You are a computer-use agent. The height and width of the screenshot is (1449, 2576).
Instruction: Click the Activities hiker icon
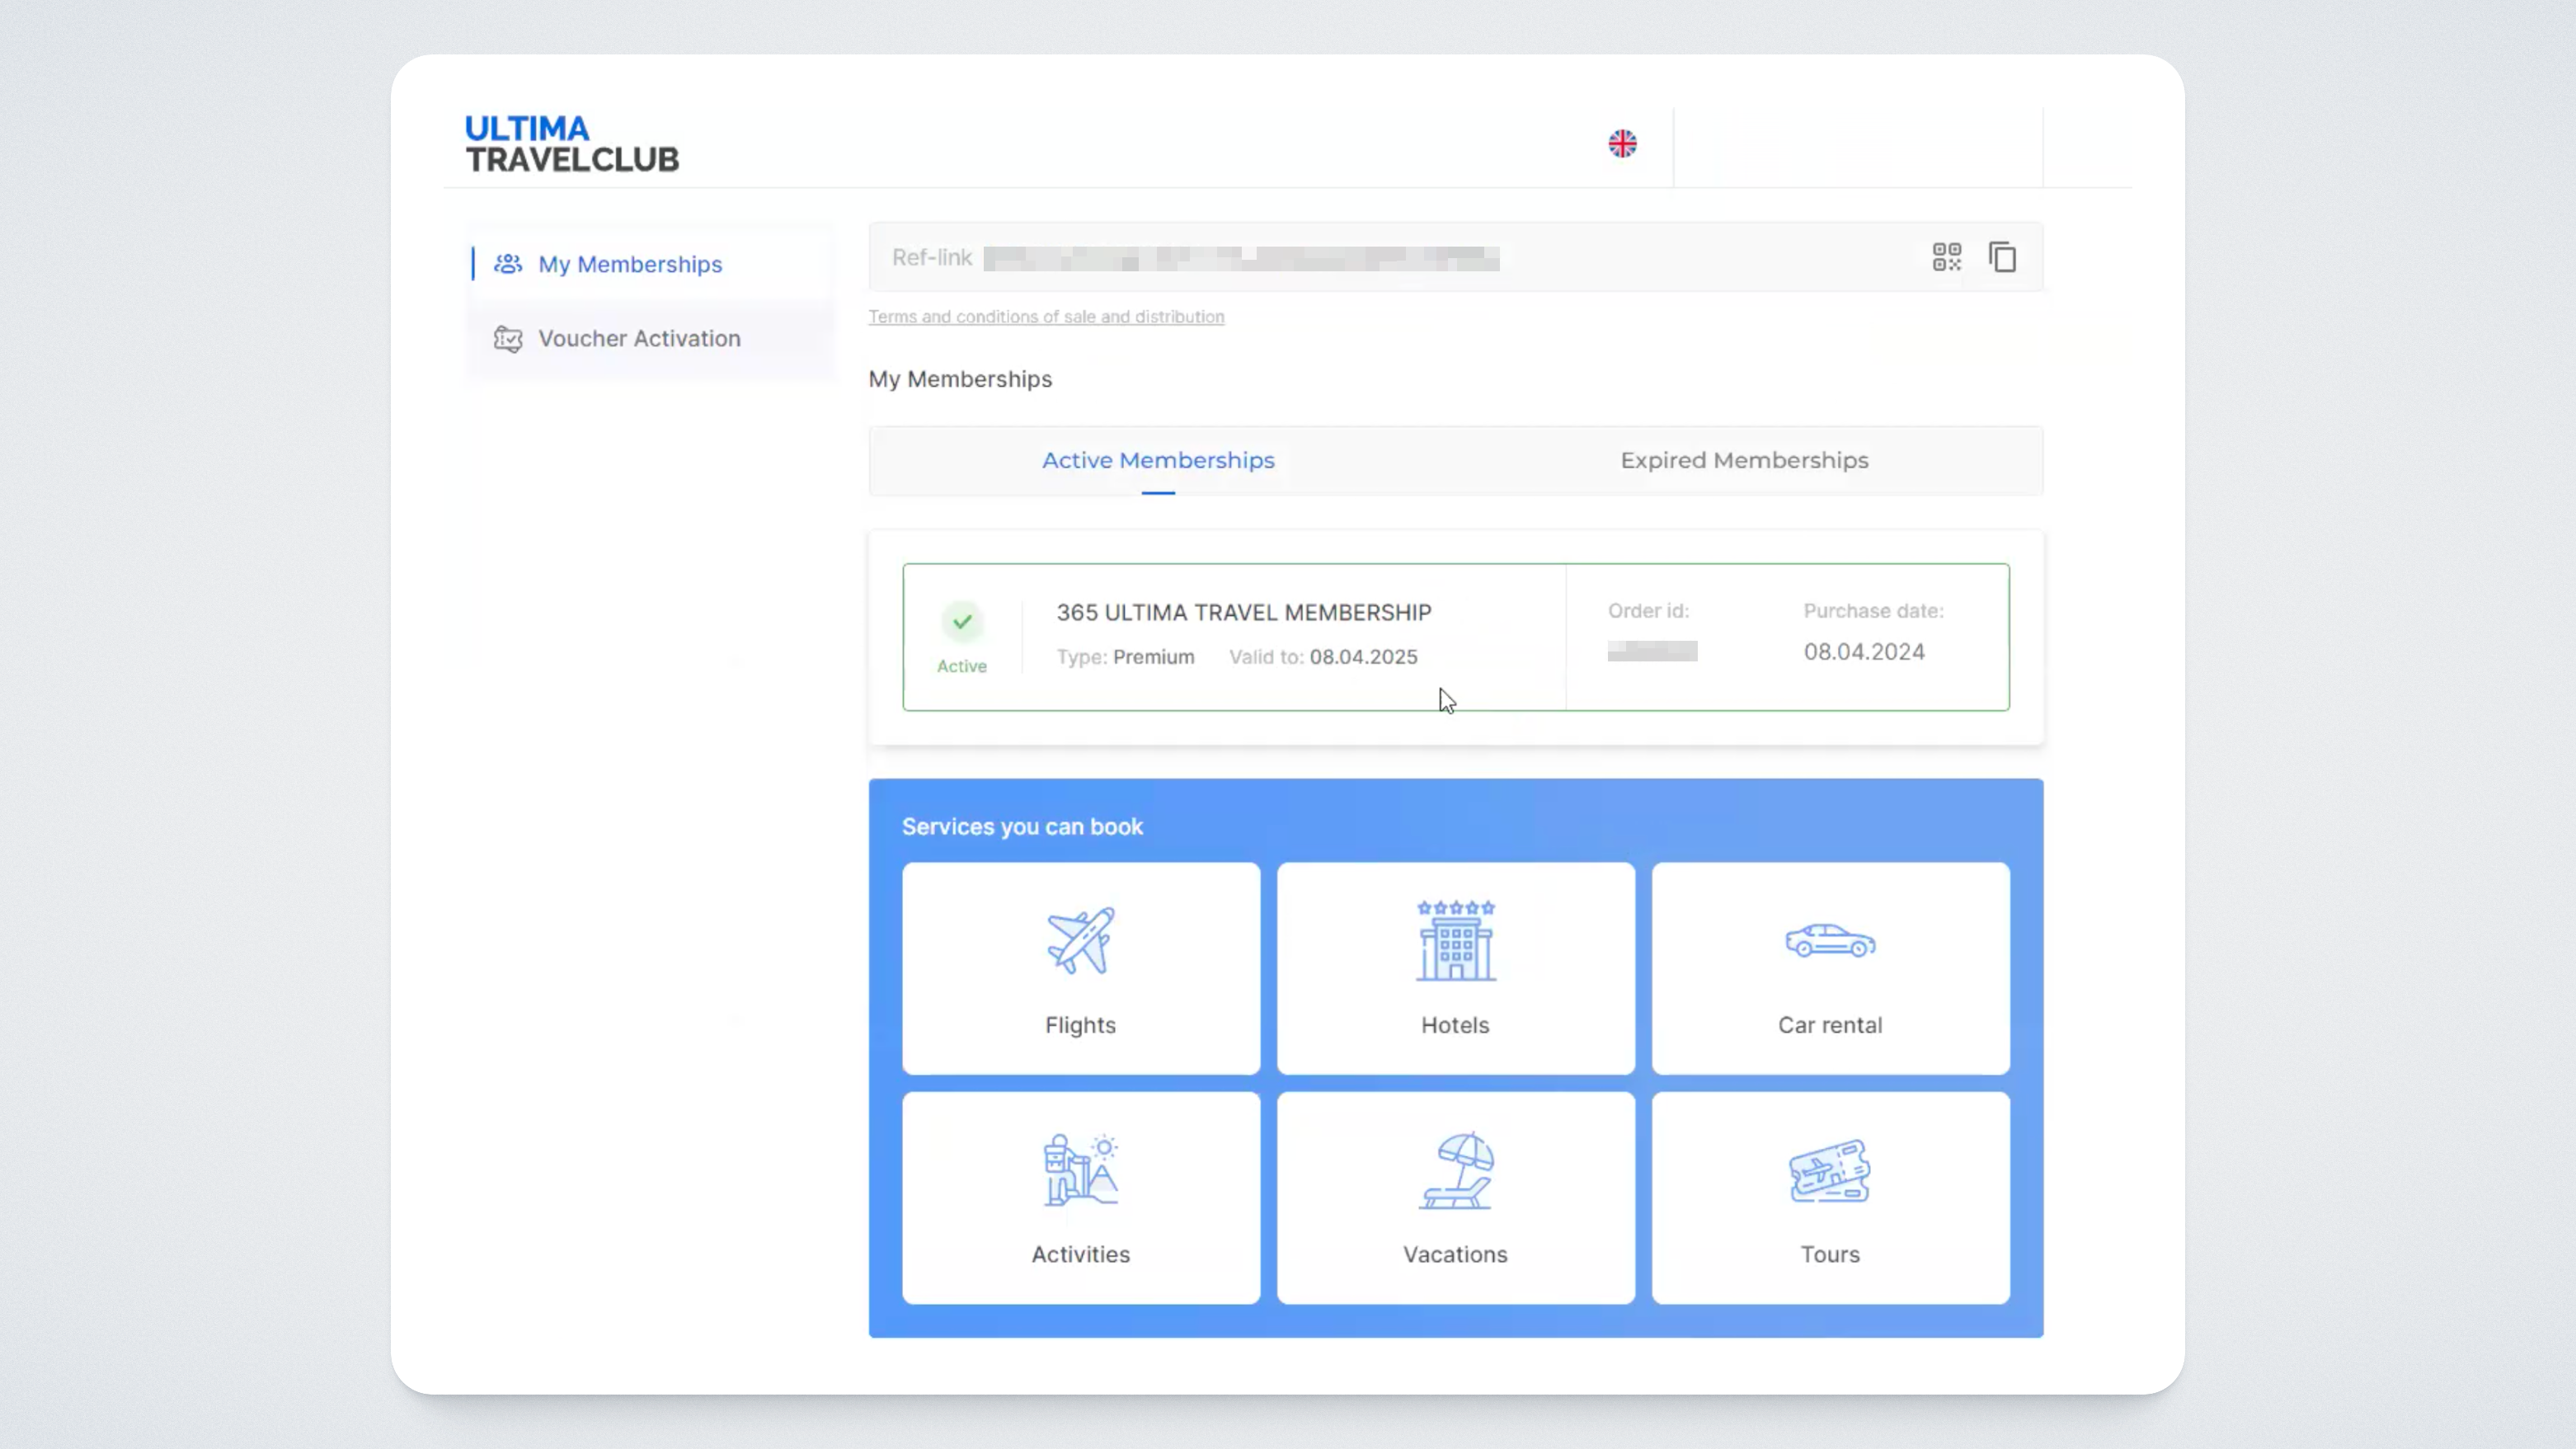click(1080, 1170)
